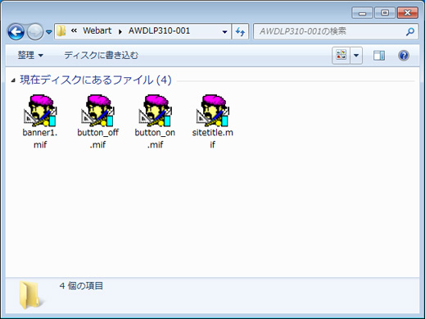The height and width of the screenshot is (319, 425).
Task: Close the Explorer window
Action: click(407, 13)
